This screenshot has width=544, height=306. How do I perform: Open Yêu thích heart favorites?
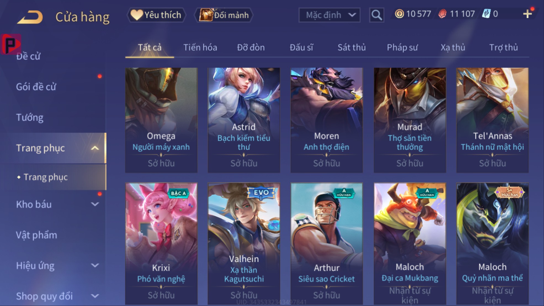click(x=156, y=15)
